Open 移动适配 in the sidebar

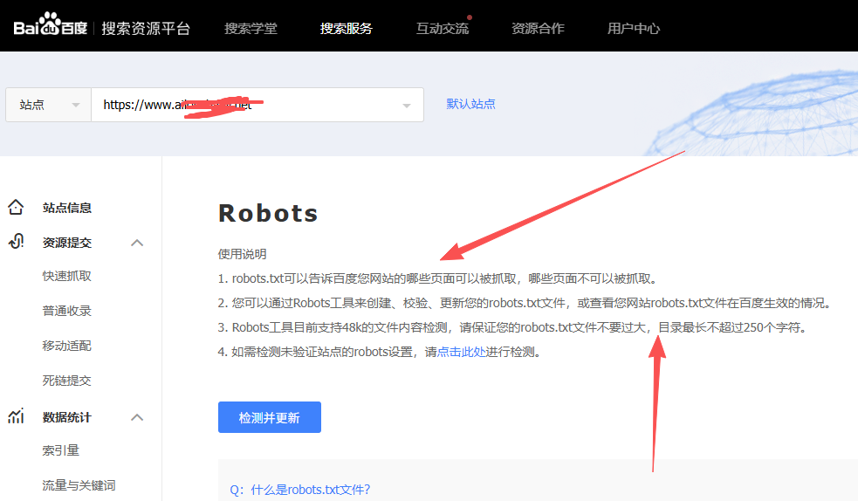coord(66,346)
